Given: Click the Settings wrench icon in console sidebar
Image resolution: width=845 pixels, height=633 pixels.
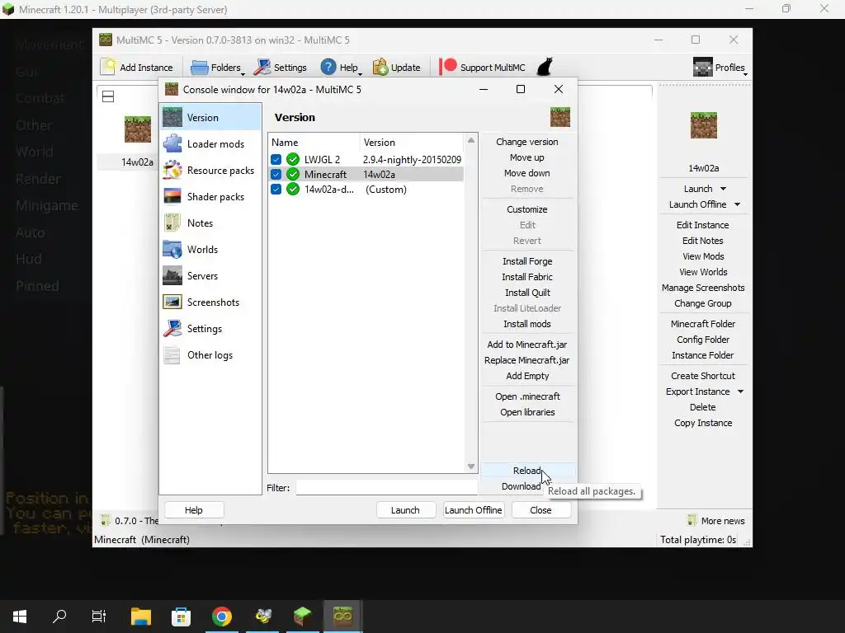Looking at the screenshot, I should click(172, 328).
